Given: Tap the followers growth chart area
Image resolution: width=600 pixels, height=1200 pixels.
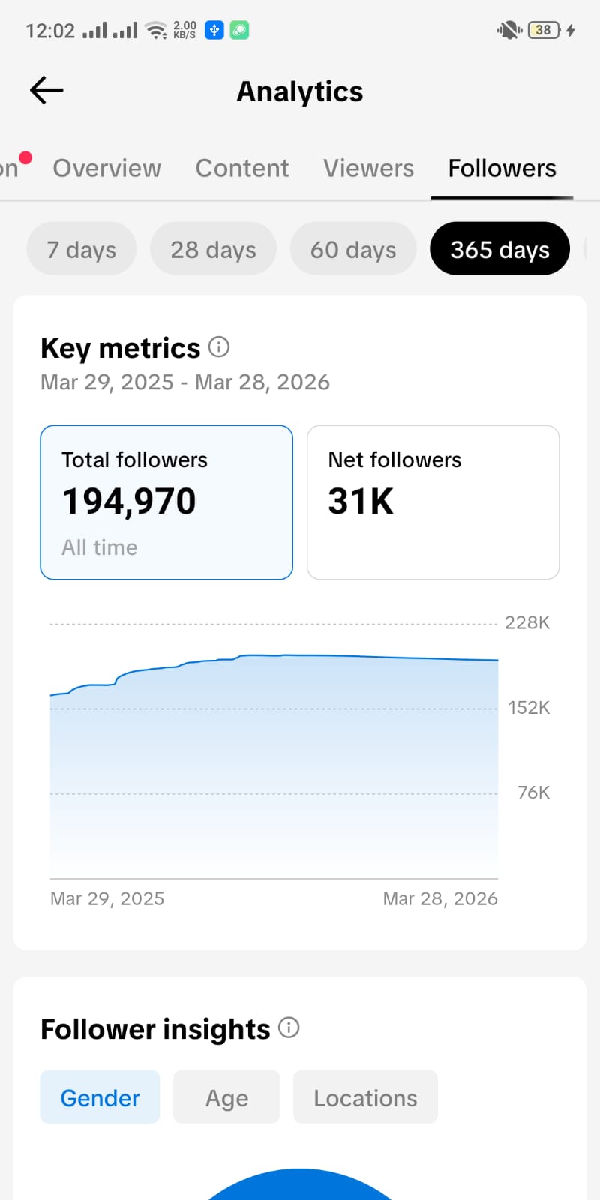Looking at the screenshot, I should click(274, 765).
